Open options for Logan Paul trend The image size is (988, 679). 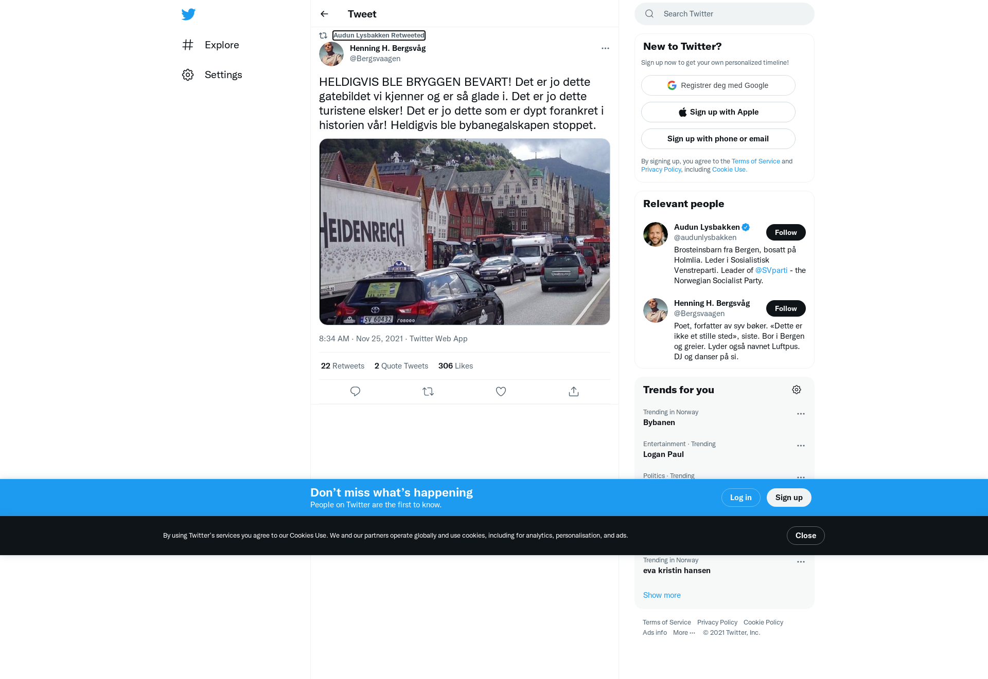(801, 446)
